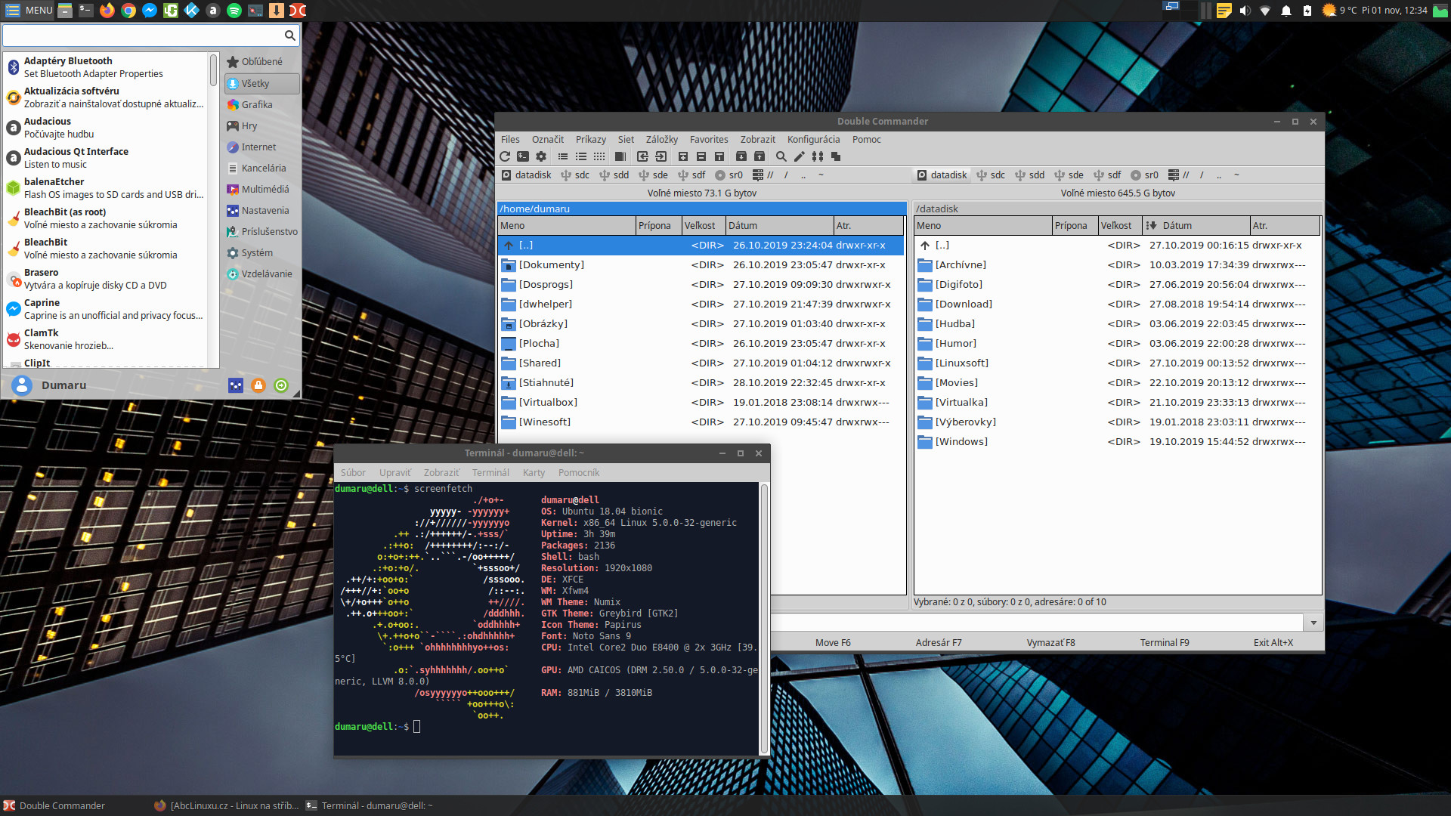1451x816 pixels.
Task: Open the command line history dropdown
Action: 1313,622
